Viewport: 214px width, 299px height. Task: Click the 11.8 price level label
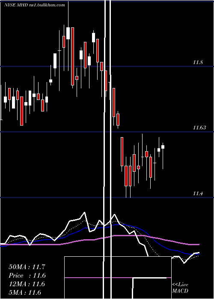click(198, 62)
